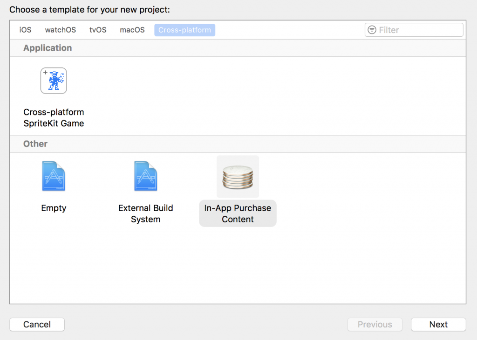
Task: Click the 'Cross-platform SpriteKit Game' label
Action: click(54, 118)
